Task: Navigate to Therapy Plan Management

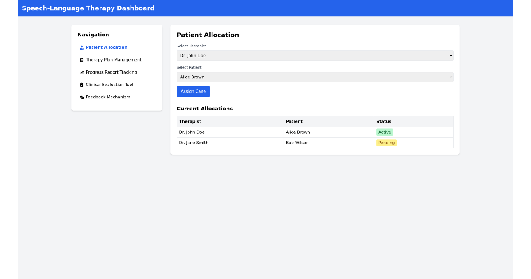Action: coord(113,60)
